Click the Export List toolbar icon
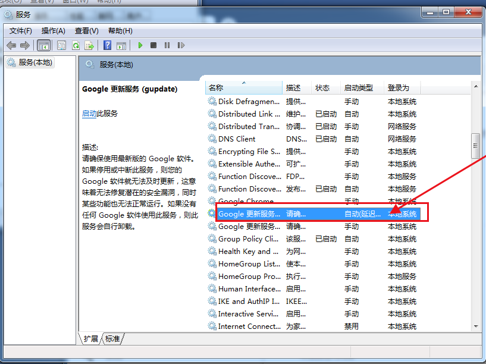 pyautogui.click(x=89, y=46)
